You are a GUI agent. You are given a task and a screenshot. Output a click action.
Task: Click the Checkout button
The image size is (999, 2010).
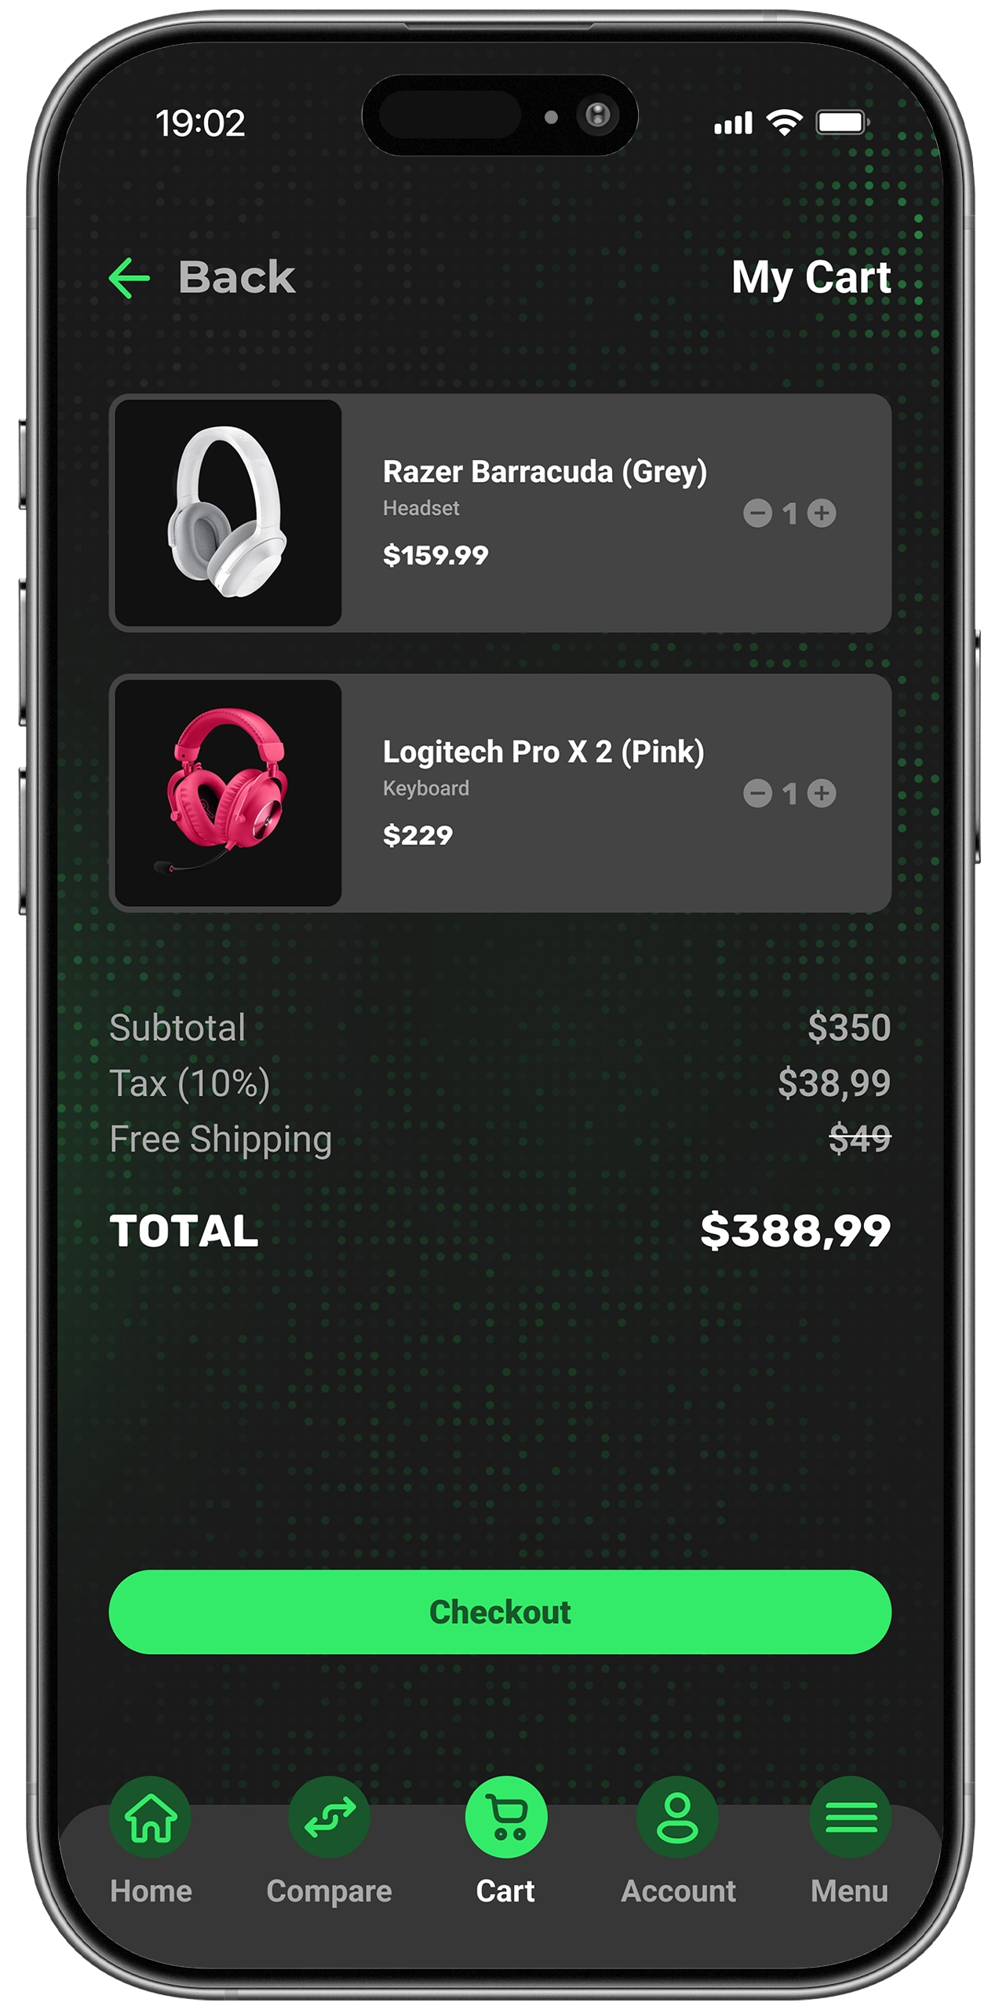[x=500, y=1612]
